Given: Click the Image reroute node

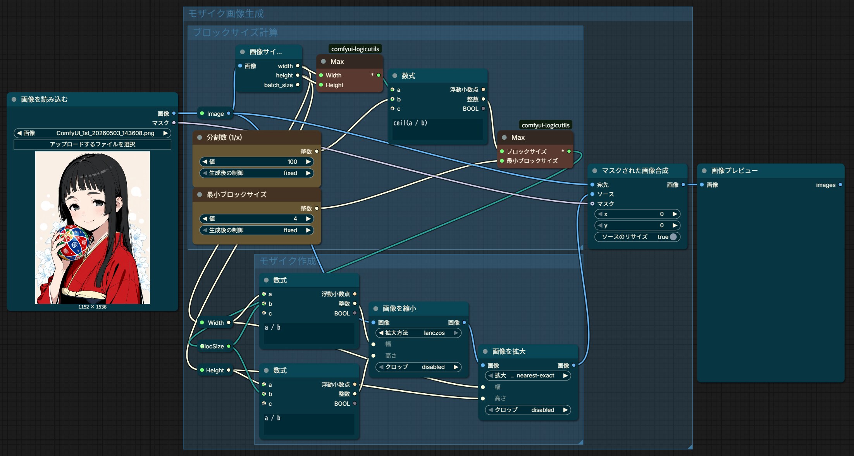Looking at the screenshot, I should point(215,114).
